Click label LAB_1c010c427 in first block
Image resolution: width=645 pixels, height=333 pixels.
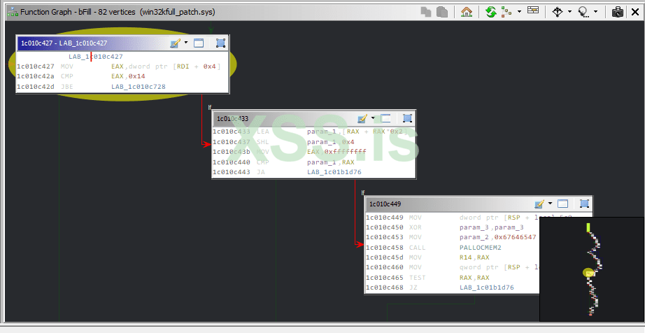pyautogui.click(x=95, y=57)
